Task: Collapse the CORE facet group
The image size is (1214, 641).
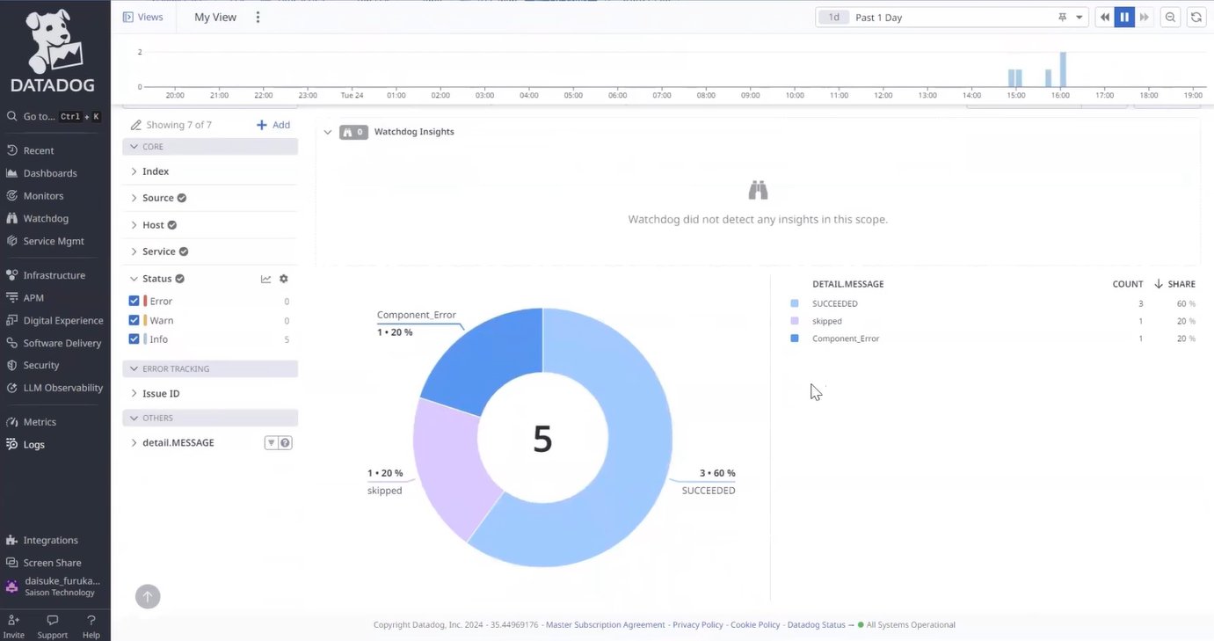Action: (x=210, y=147)
